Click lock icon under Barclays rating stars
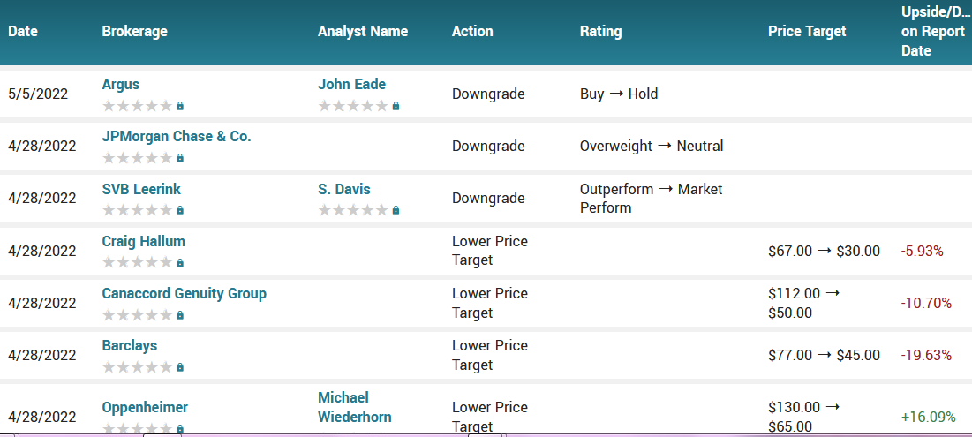 coord(180,366)
